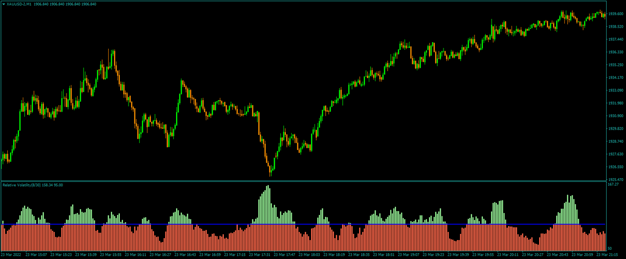The image size is (626, 259).
Task: Click the 23 Mar 17:47 time label
Action: 284,255
